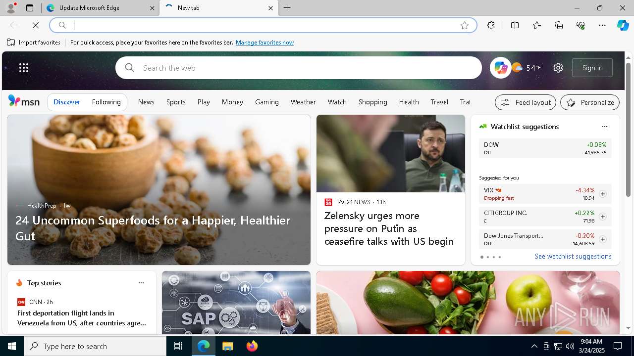Open the Play category
The width and height of the screenshot is (634, 356).
(x=204, y=102)
